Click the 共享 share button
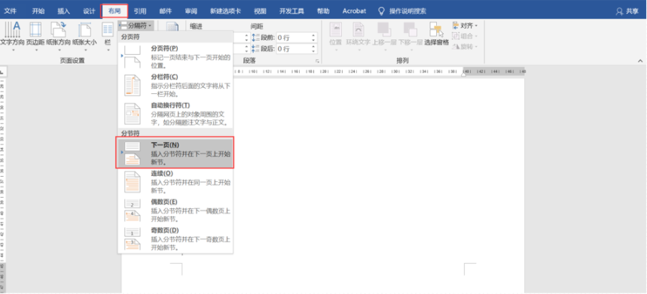647x294 pixels. (627, 11)
